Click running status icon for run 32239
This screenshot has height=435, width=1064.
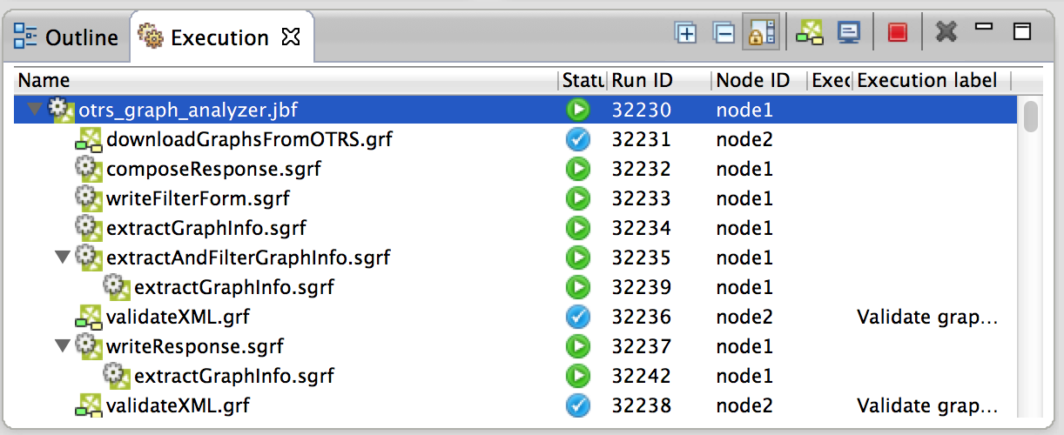(x=577, y=288)
